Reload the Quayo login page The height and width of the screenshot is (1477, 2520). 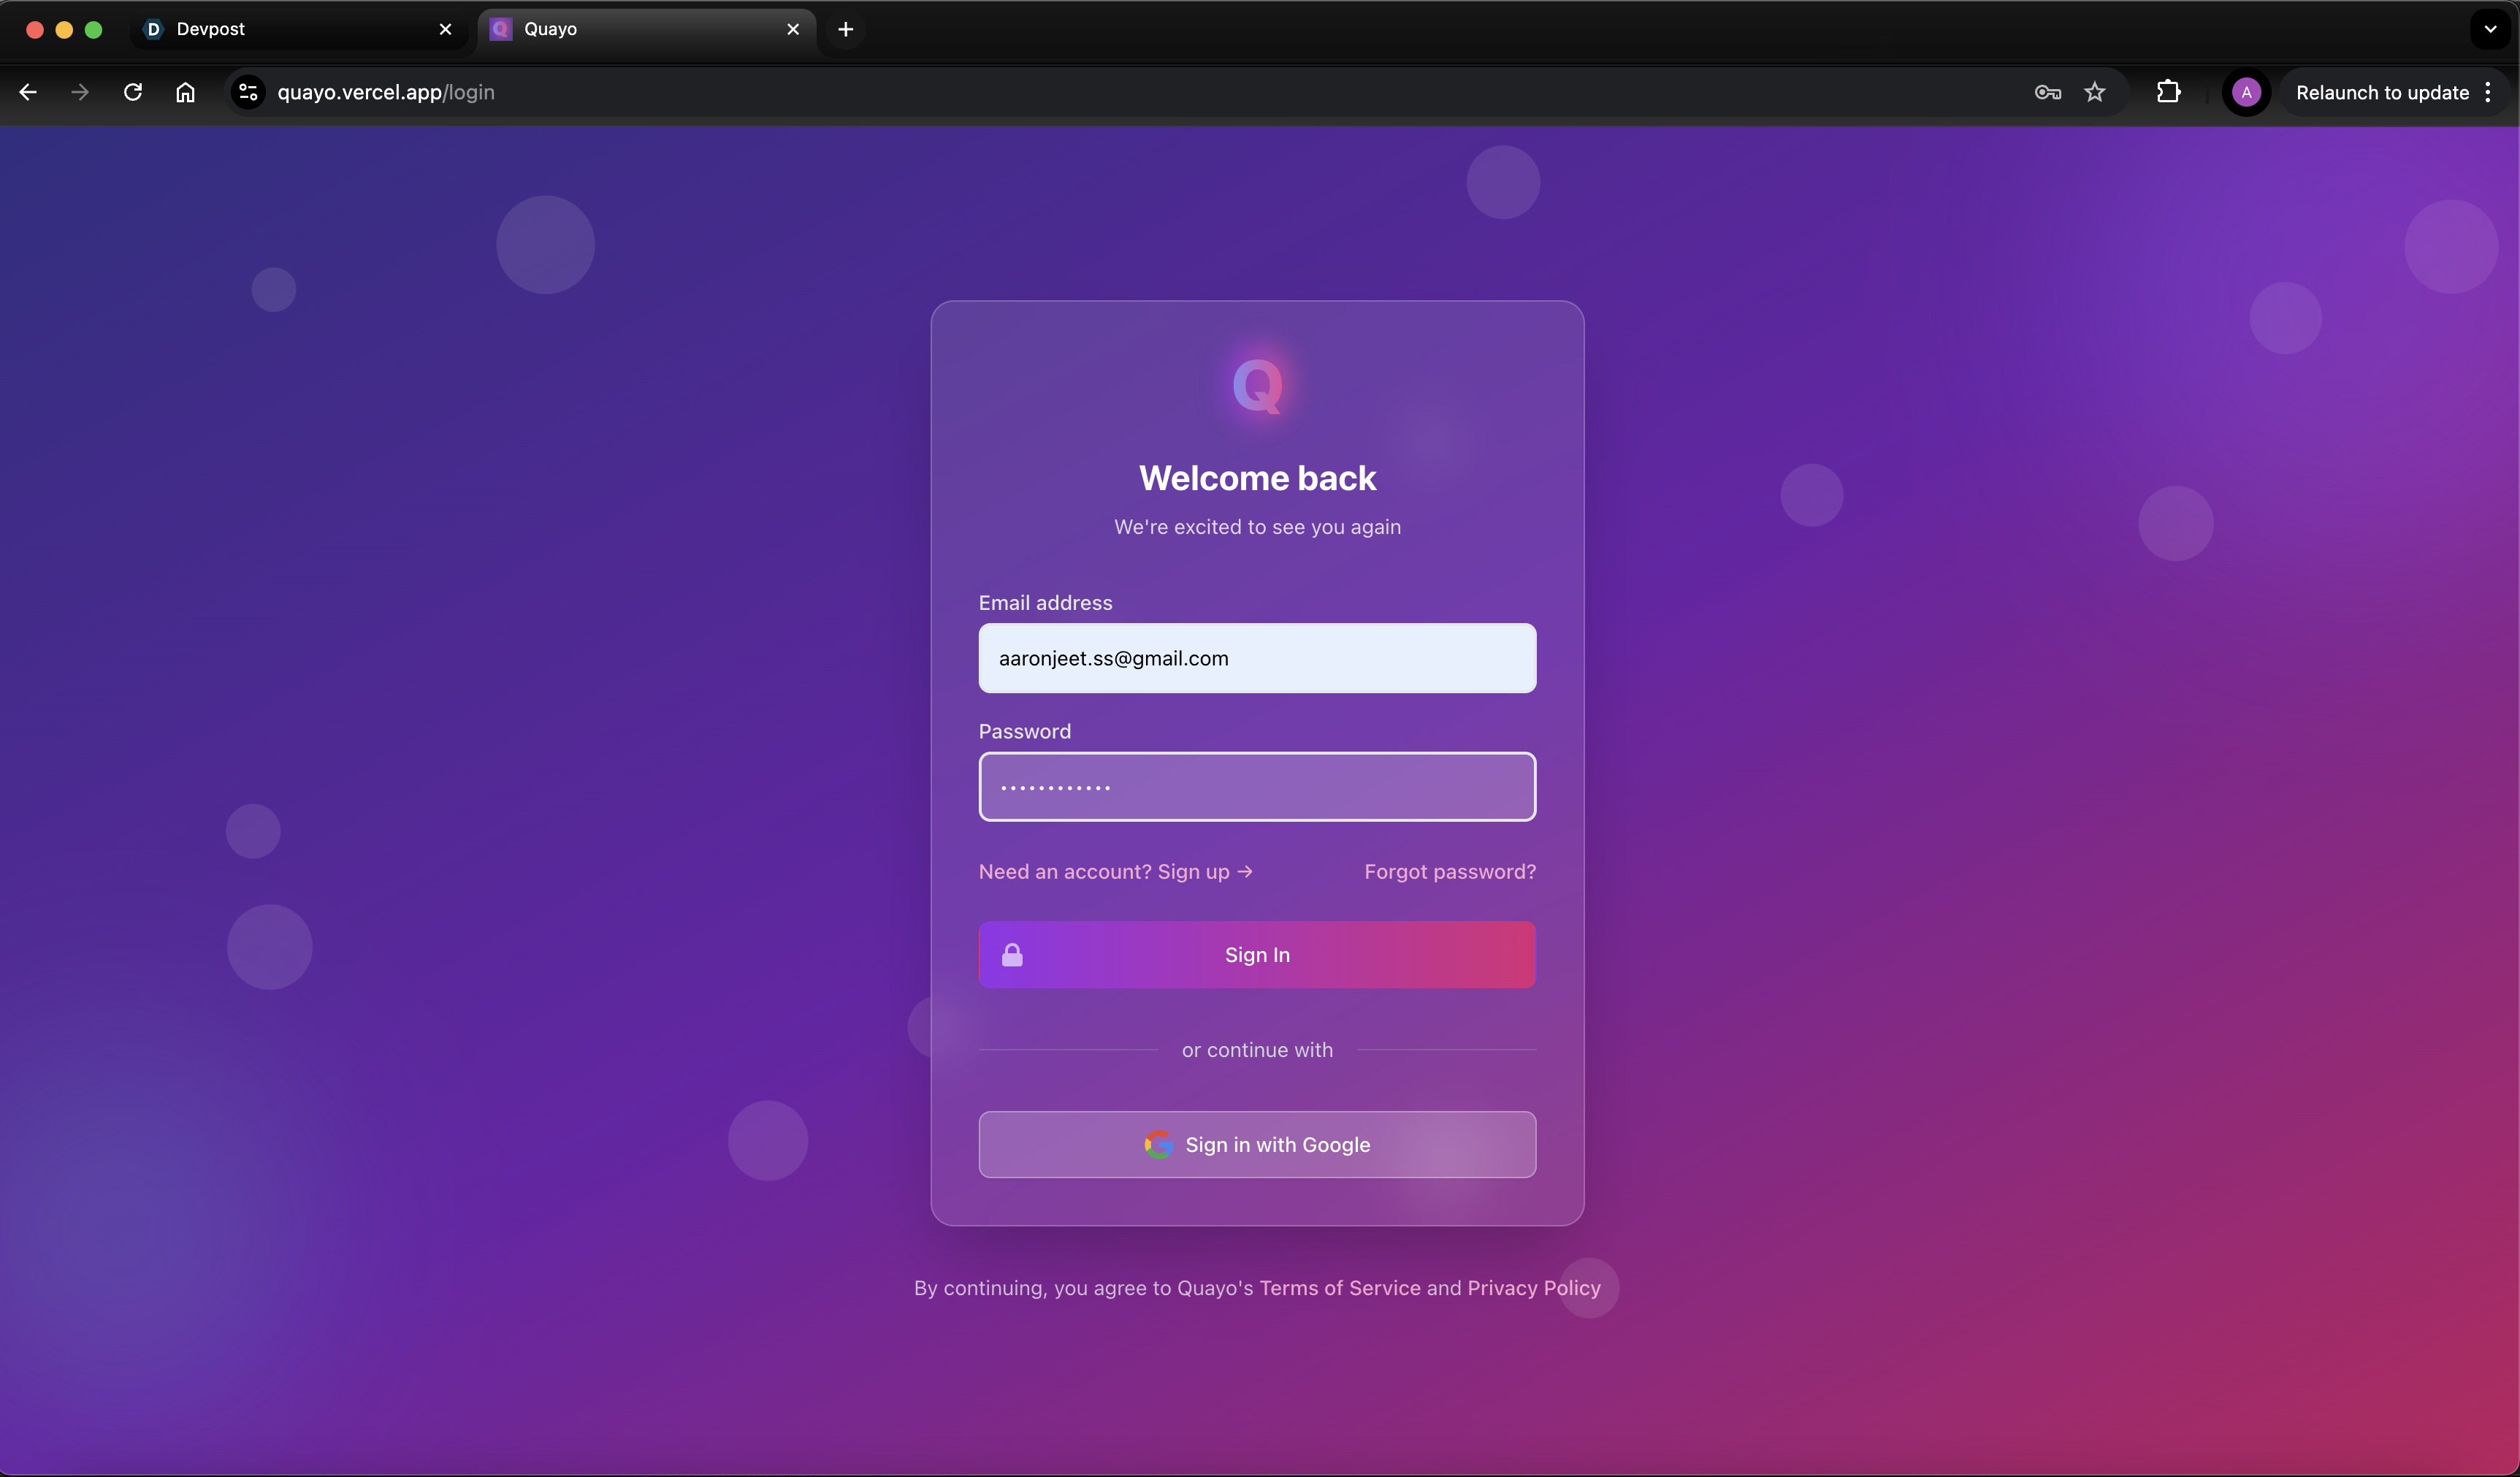(133, 92)
